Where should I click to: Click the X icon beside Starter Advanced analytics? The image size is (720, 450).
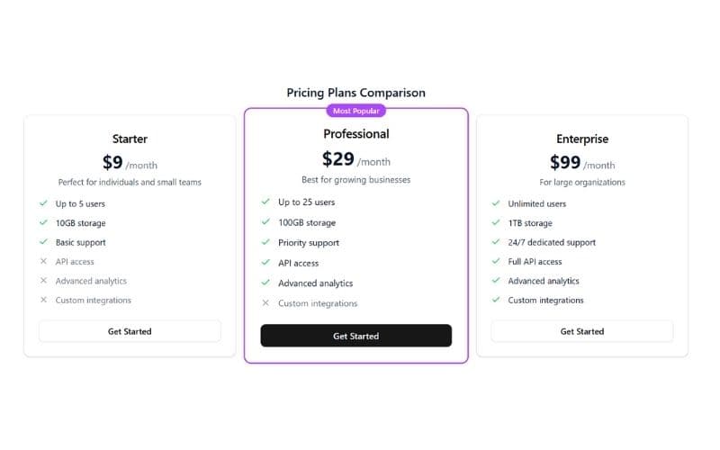coord(43,281)
